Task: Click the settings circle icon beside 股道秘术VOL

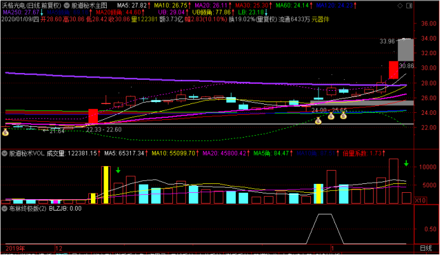Action: tap(4, 153)
